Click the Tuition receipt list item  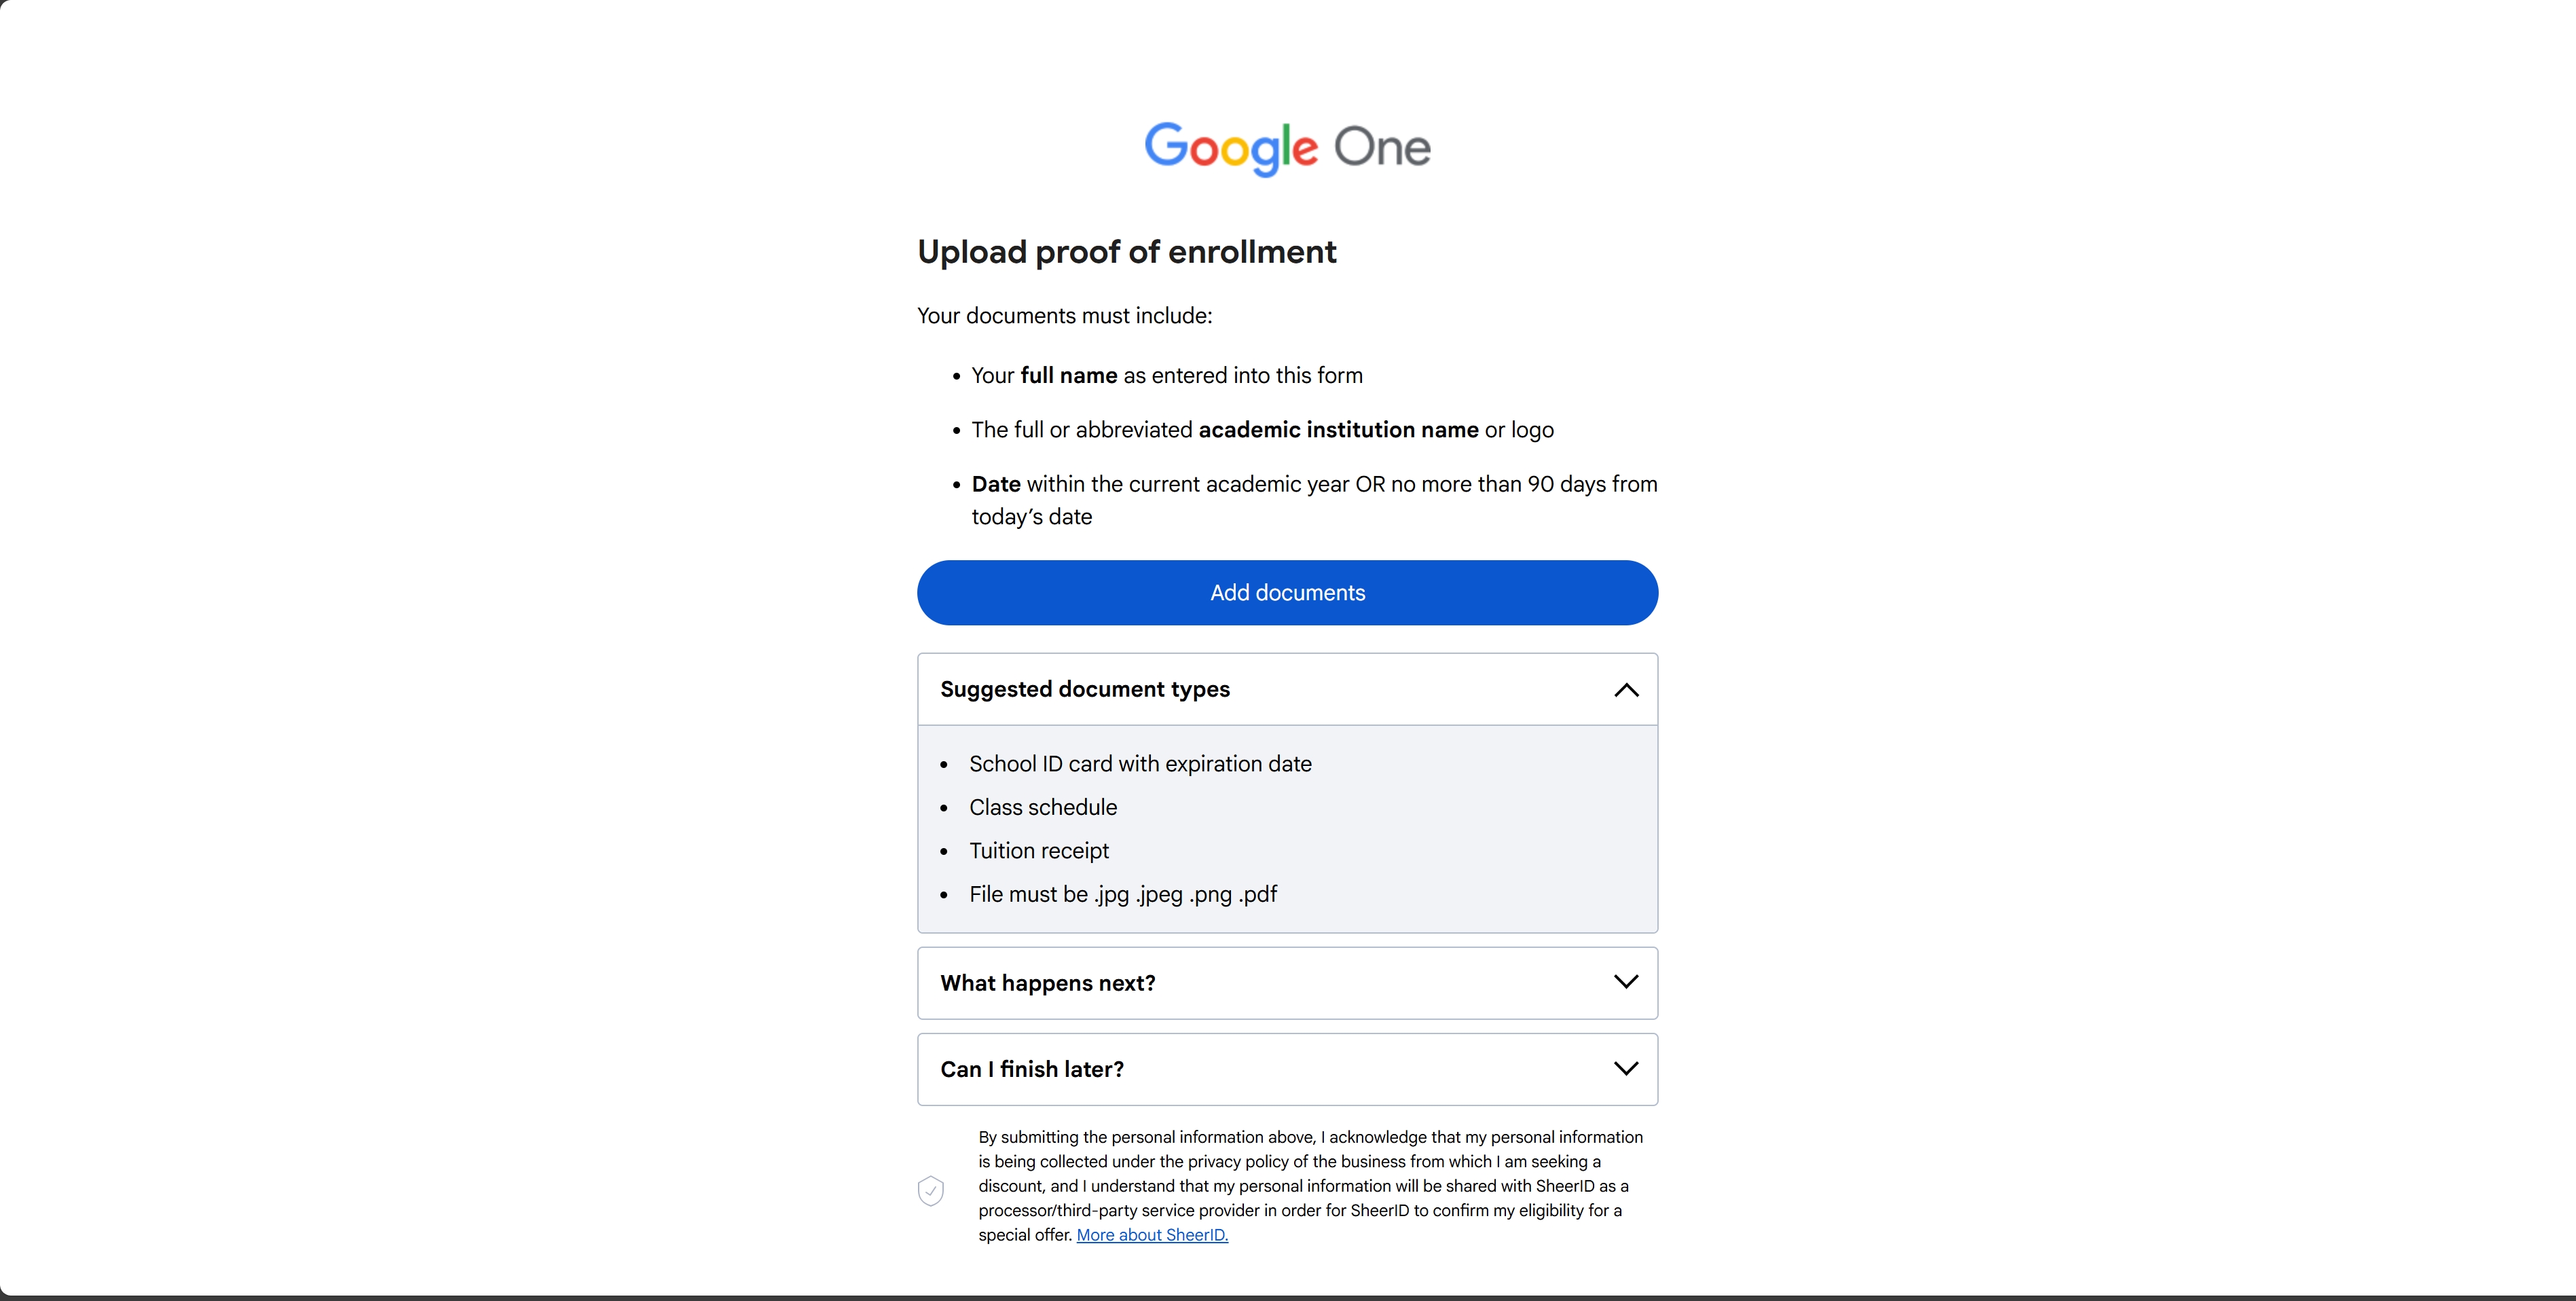coord(1039,851)
